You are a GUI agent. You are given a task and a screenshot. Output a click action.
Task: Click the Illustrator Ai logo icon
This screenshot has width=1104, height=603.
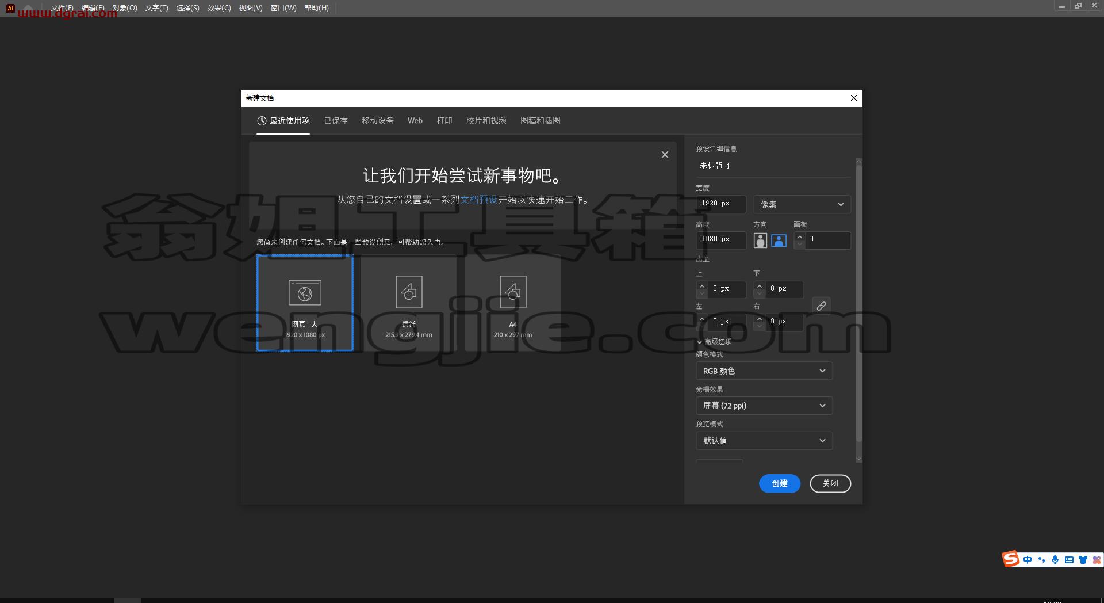[10, 8]
